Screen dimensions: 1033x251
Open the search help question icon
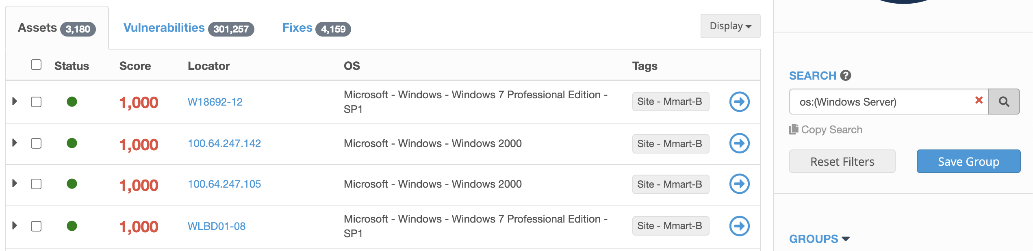coord(846,76)
